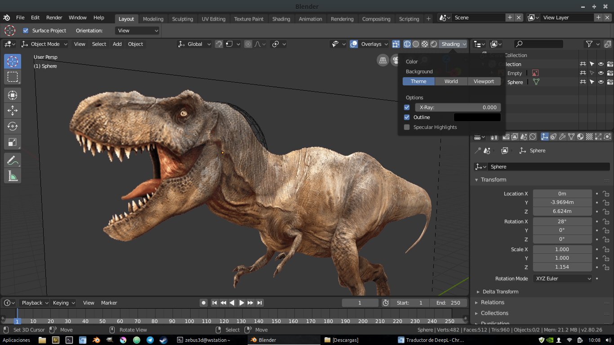
Task: Open the Modifiers wrench tab
Action: 562,137
